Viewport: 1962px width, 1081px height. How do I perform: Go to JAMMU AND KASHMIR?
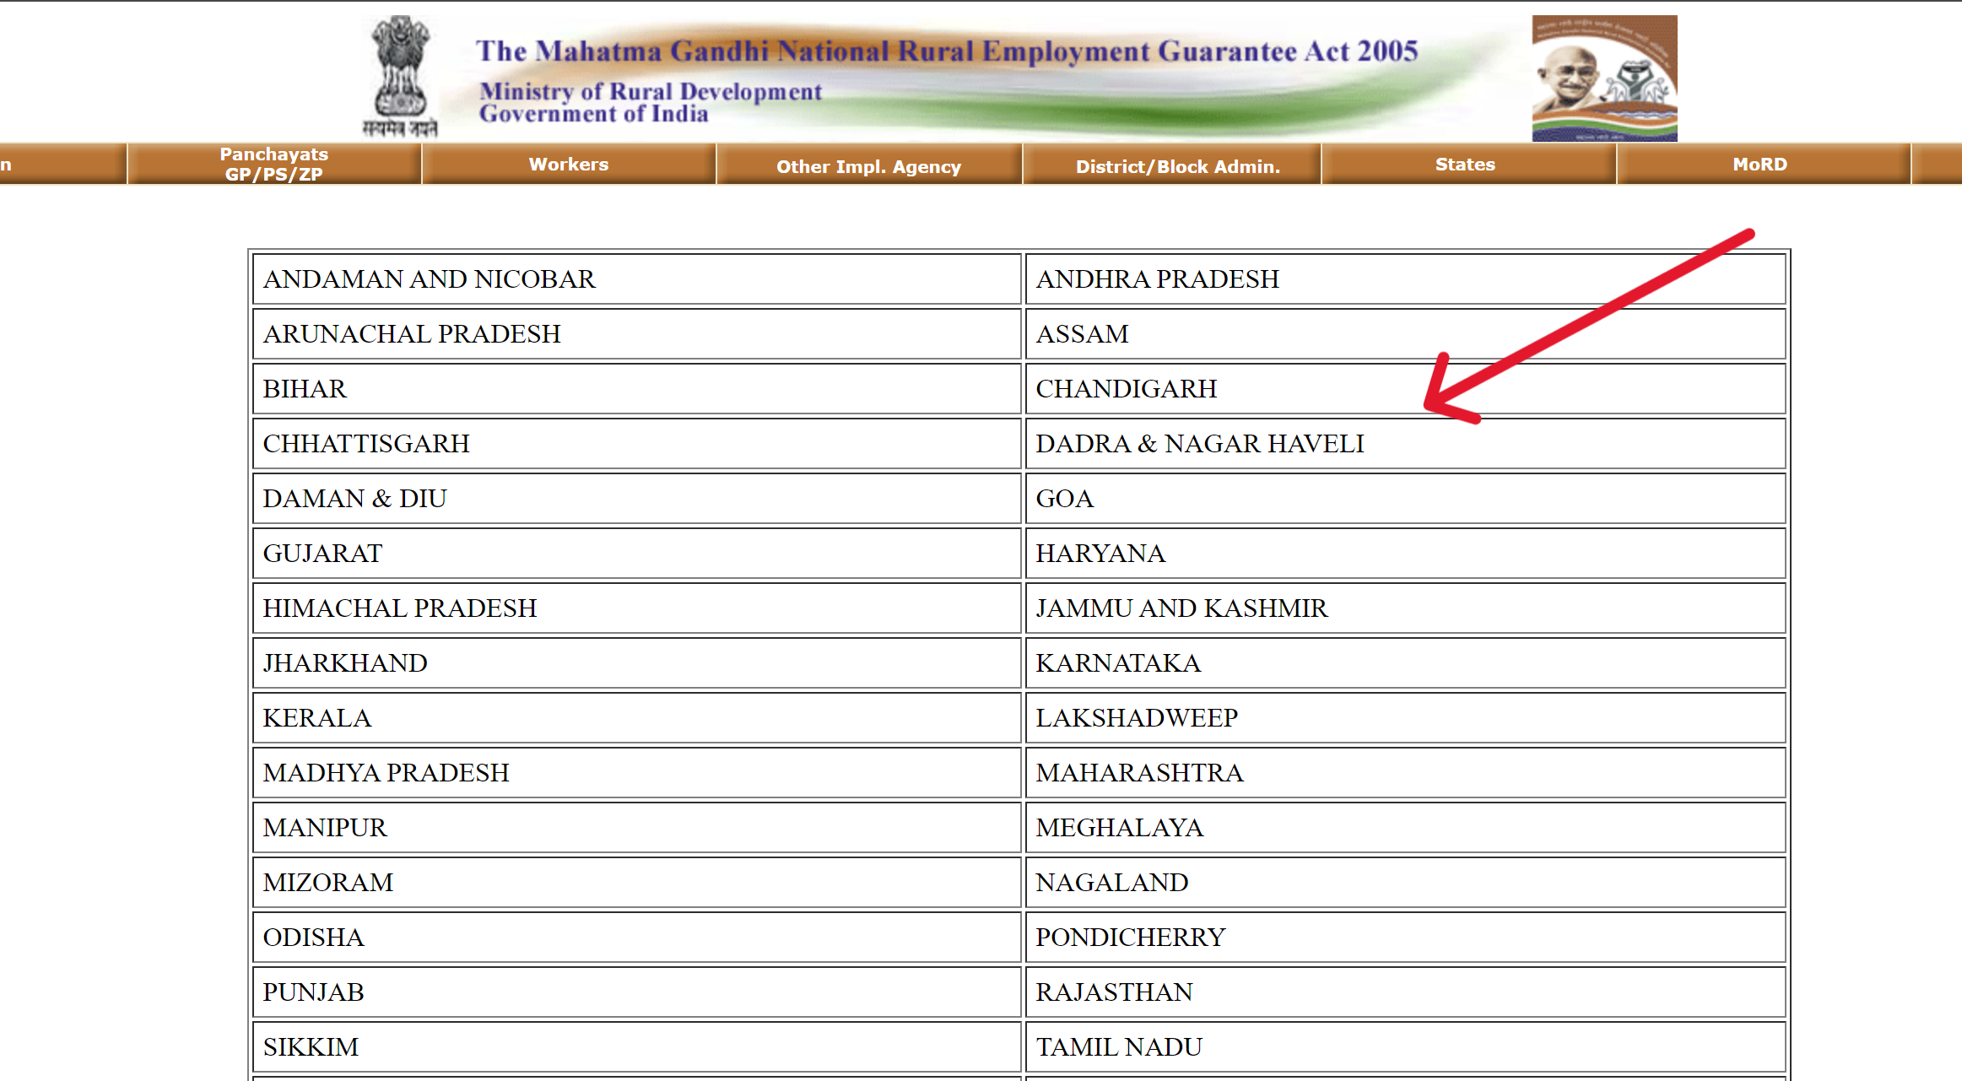(x=1181, y=608)
